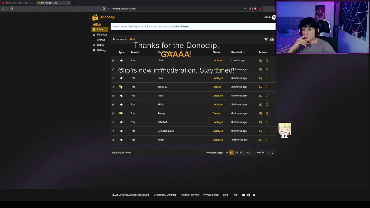
Task: Favorite the rikolin donation with its star
Action: (113, 61)
